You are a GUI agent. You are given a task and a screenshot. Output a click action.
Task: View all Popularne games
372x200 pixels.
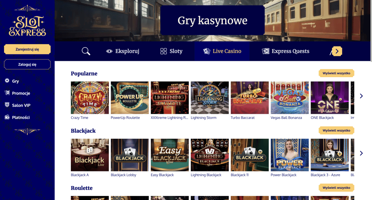coord(336,73)
